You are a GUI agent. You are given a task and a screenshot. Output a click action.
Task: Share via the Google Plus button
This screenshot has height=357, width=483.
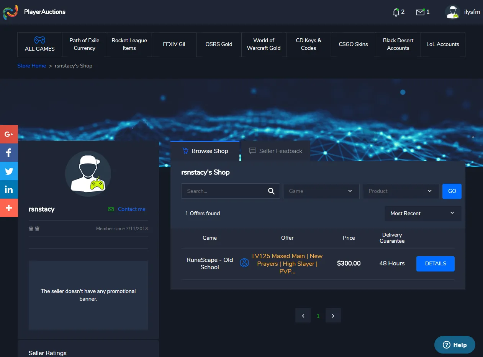tap(9, 134)
